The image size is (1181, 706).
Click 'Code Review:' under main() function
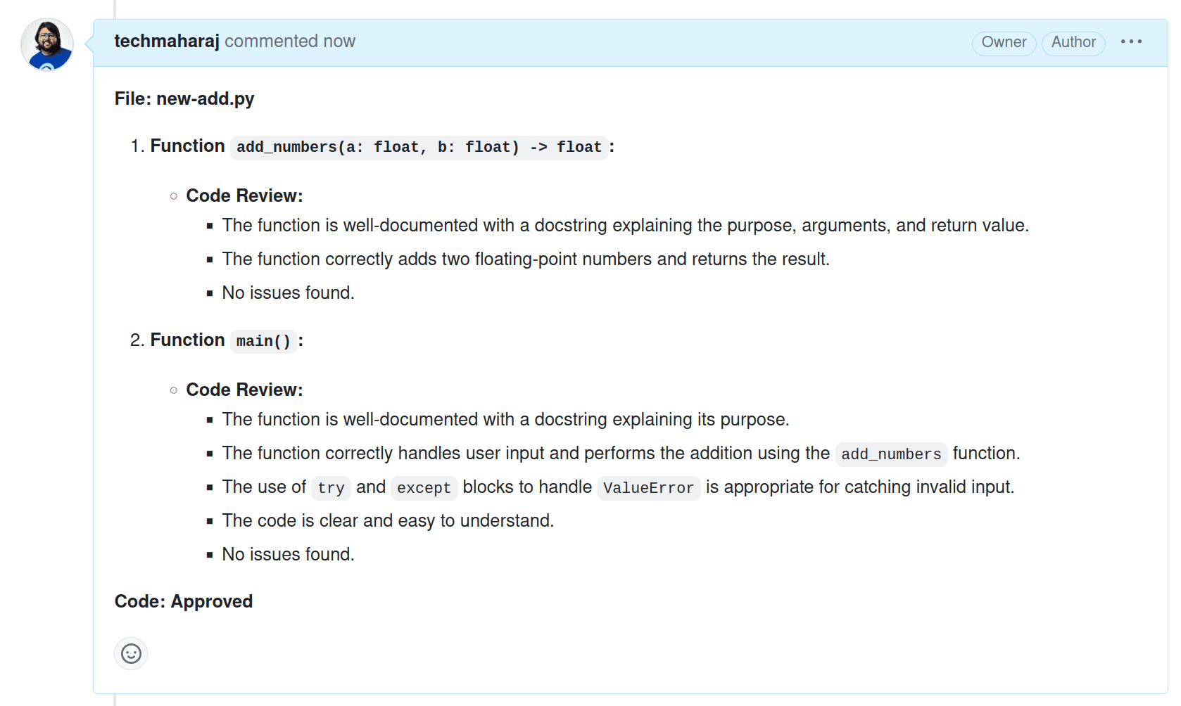click(244, 390)
